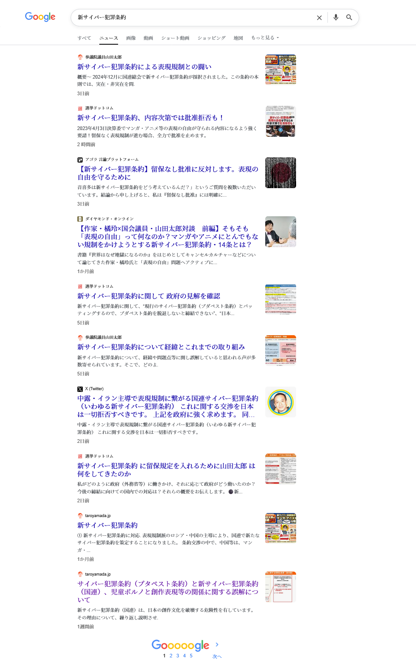Expand the もっと見る dropdown
This screenshot has height=669, width=416.
pos(265,38)
